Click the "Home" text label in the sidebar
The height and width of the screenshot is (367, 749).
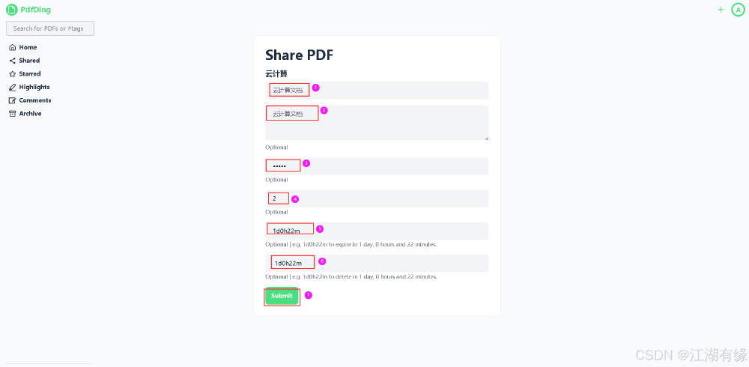click(28, 47)
